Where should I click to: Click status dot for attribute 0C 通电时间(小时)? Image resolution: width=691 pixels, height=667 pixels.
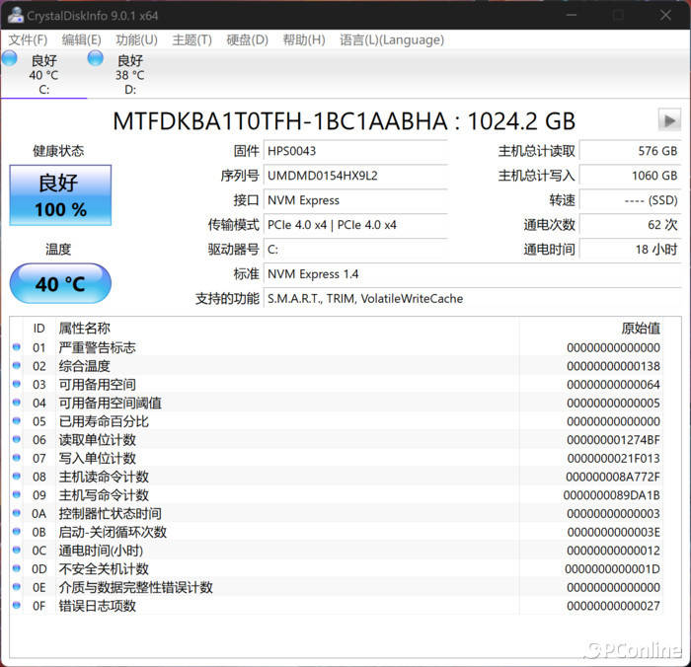pyautogui.click(x=17, y=551)
